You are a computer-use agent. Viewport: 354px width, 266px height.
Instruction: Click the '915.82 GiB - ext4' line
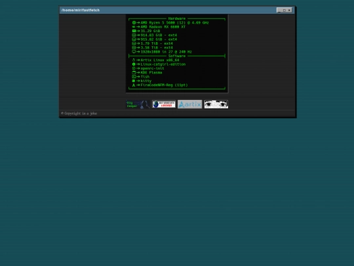(159, 39)
